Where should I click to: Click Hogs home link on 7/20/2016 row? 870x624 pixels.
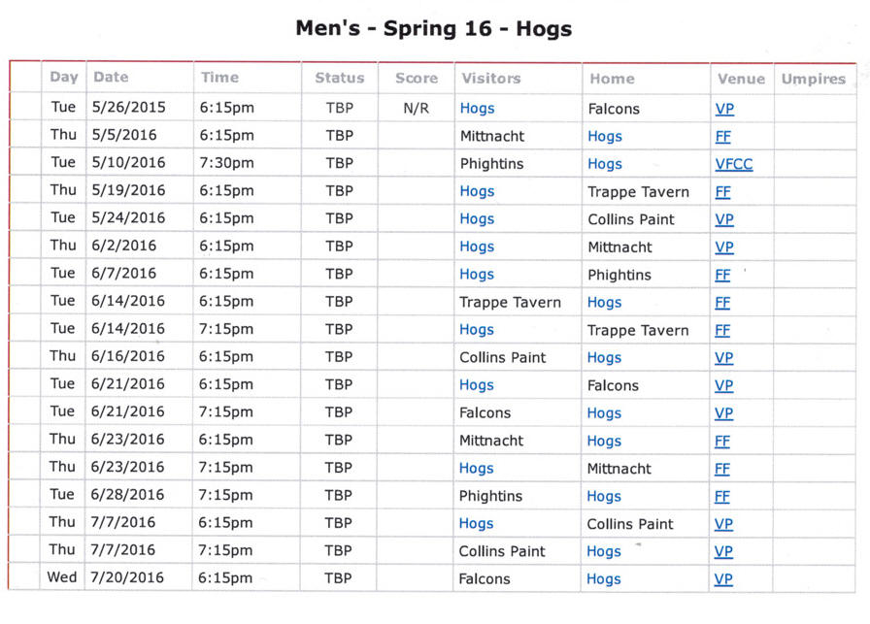tap(604, 579)
